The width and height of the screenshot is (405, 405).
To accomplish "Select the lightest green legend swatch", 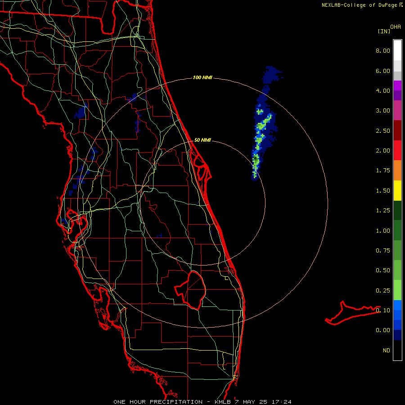I will point(397,290).
